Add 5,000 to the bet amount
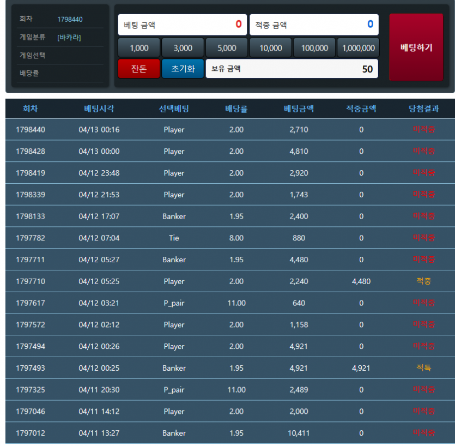This screenshot has height=446, width=455. [227, 48]
